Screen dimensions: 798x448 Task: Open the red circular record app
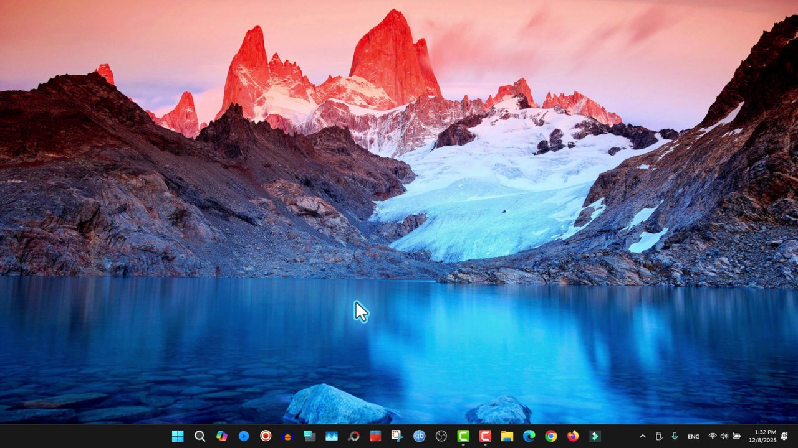pos(266,436)
